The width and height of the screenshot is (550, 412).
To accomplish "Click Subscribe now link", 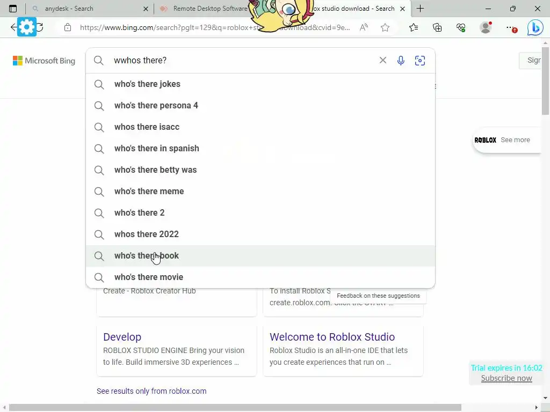I will click(x=506, y=378).
